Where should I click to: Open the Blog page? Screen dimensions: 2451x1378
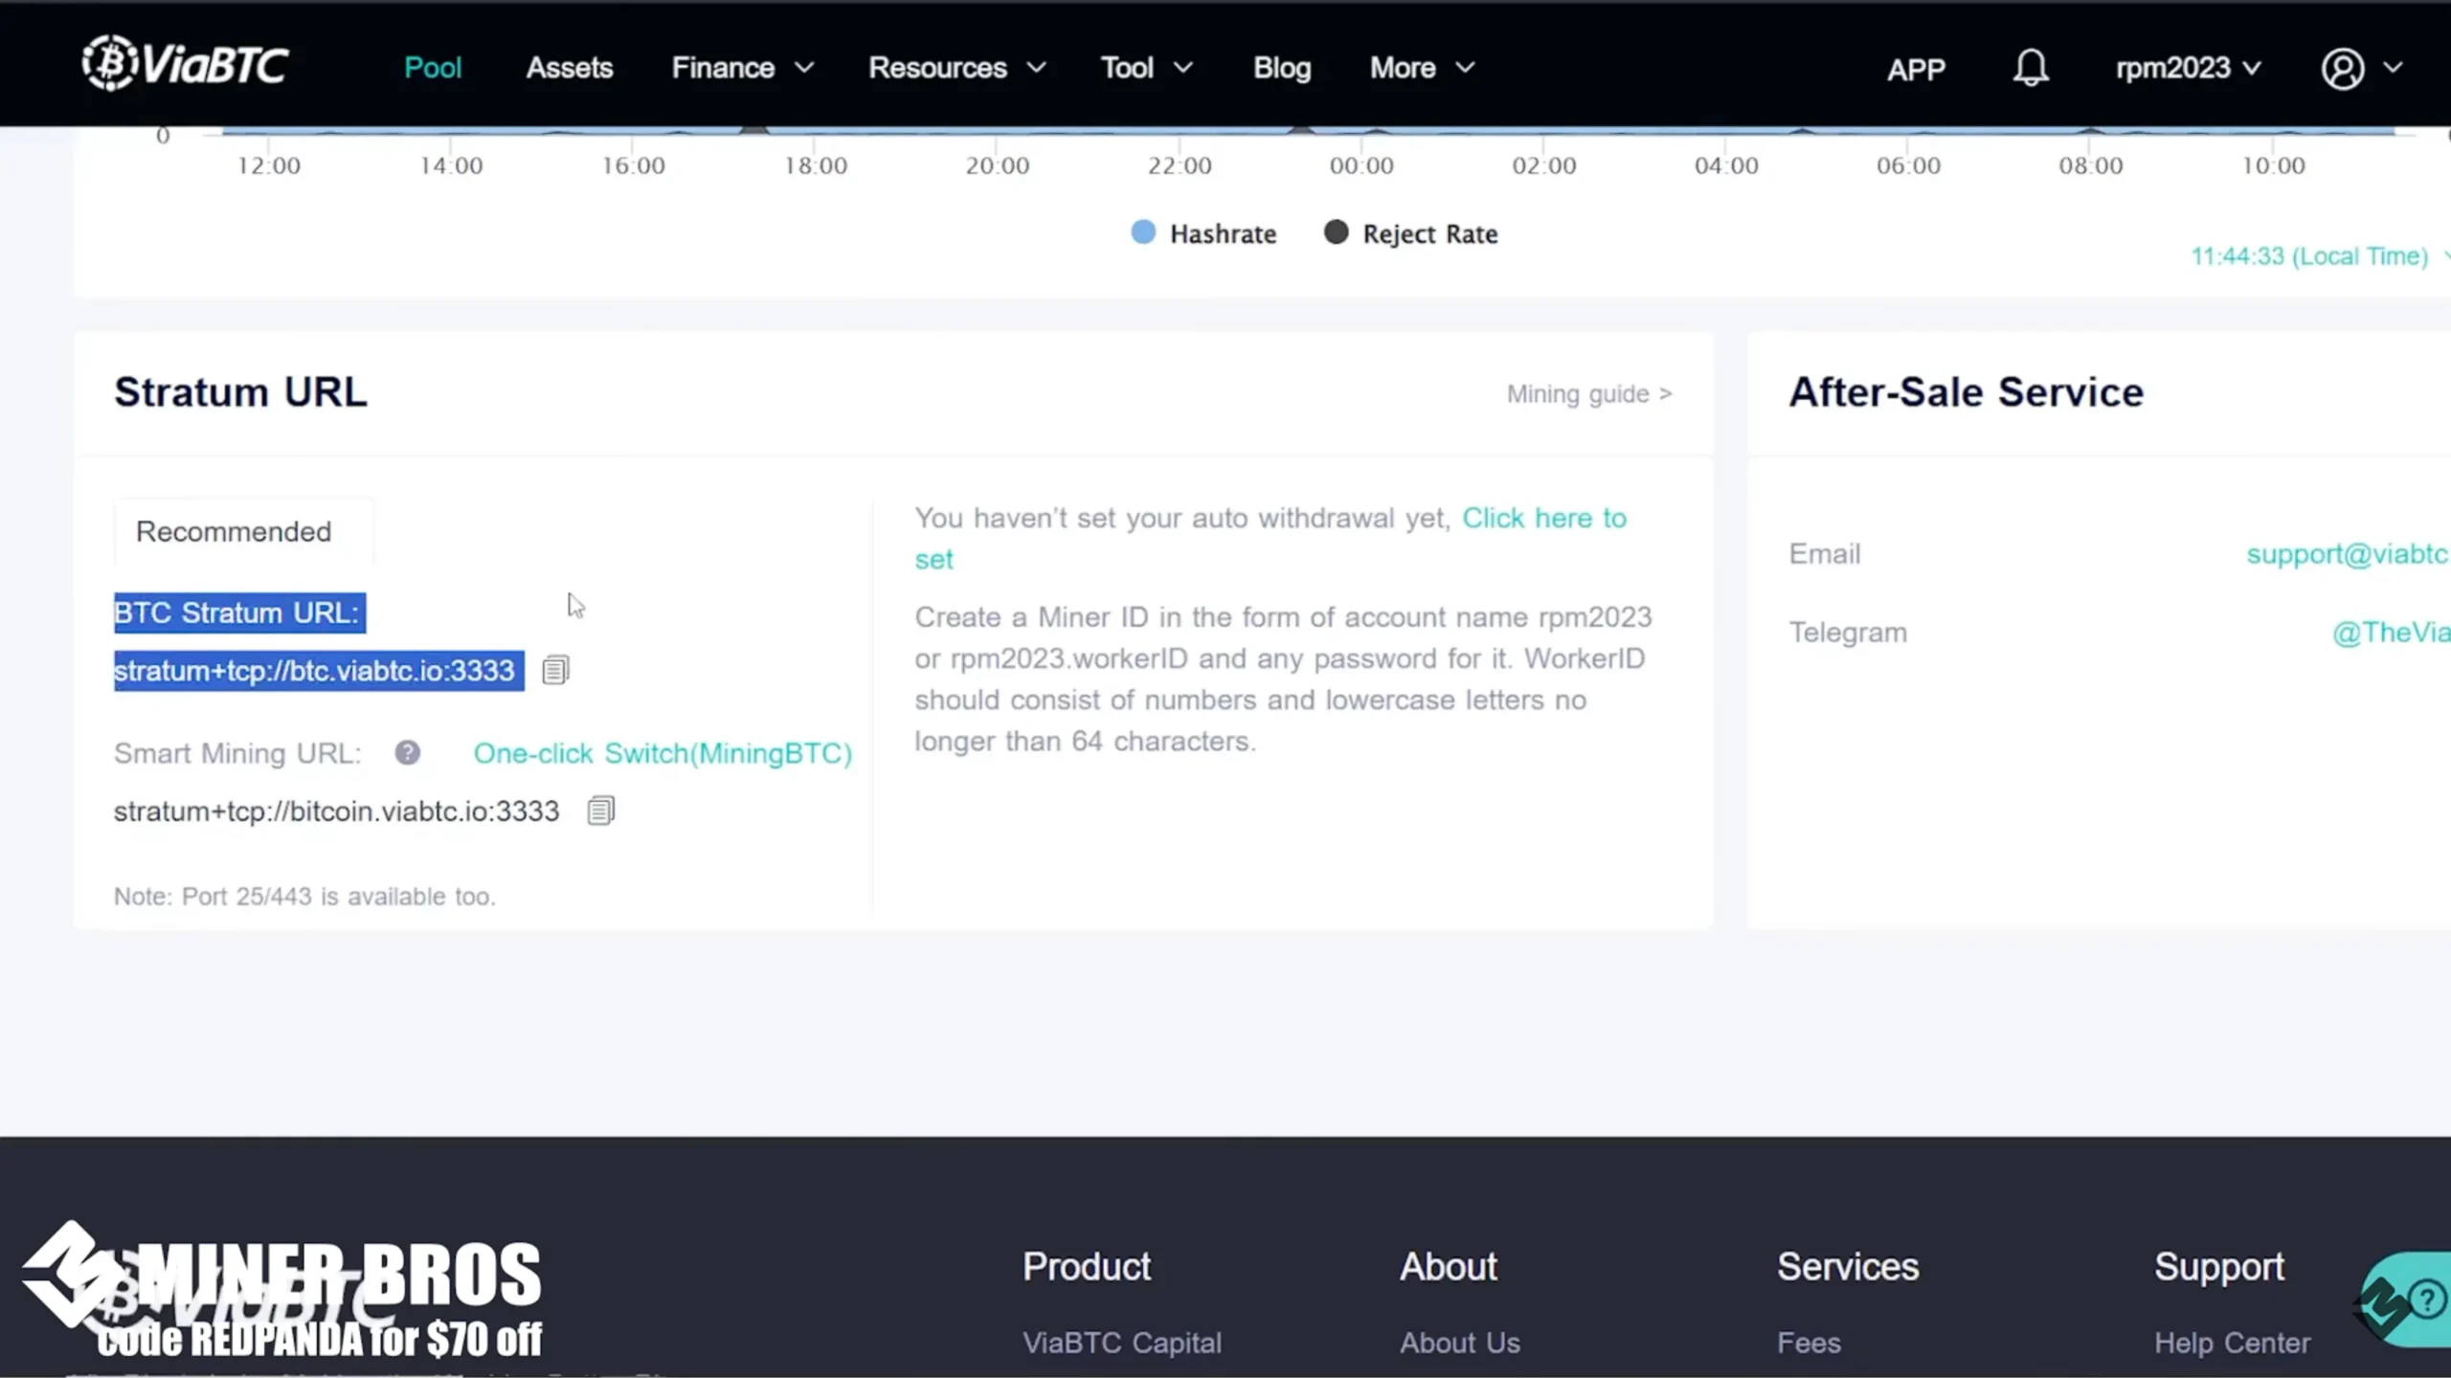(1282, 68)
